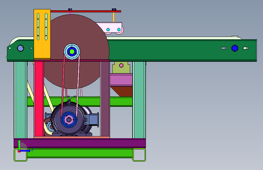Select the orange rod under the red bar
The height and width of the screenshot is (170, 263).
tap(114, 17)
